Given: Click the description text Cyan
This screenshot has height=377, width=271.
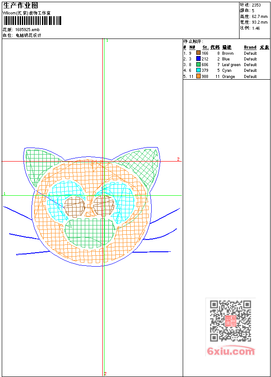Looking at the screenshot, I should pos(227,70).
